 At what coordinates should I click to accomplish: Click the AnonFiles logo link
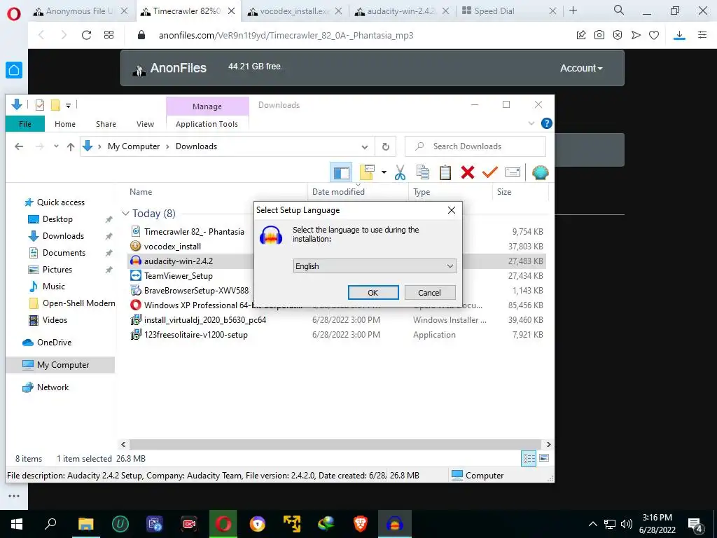pos(169,68)
